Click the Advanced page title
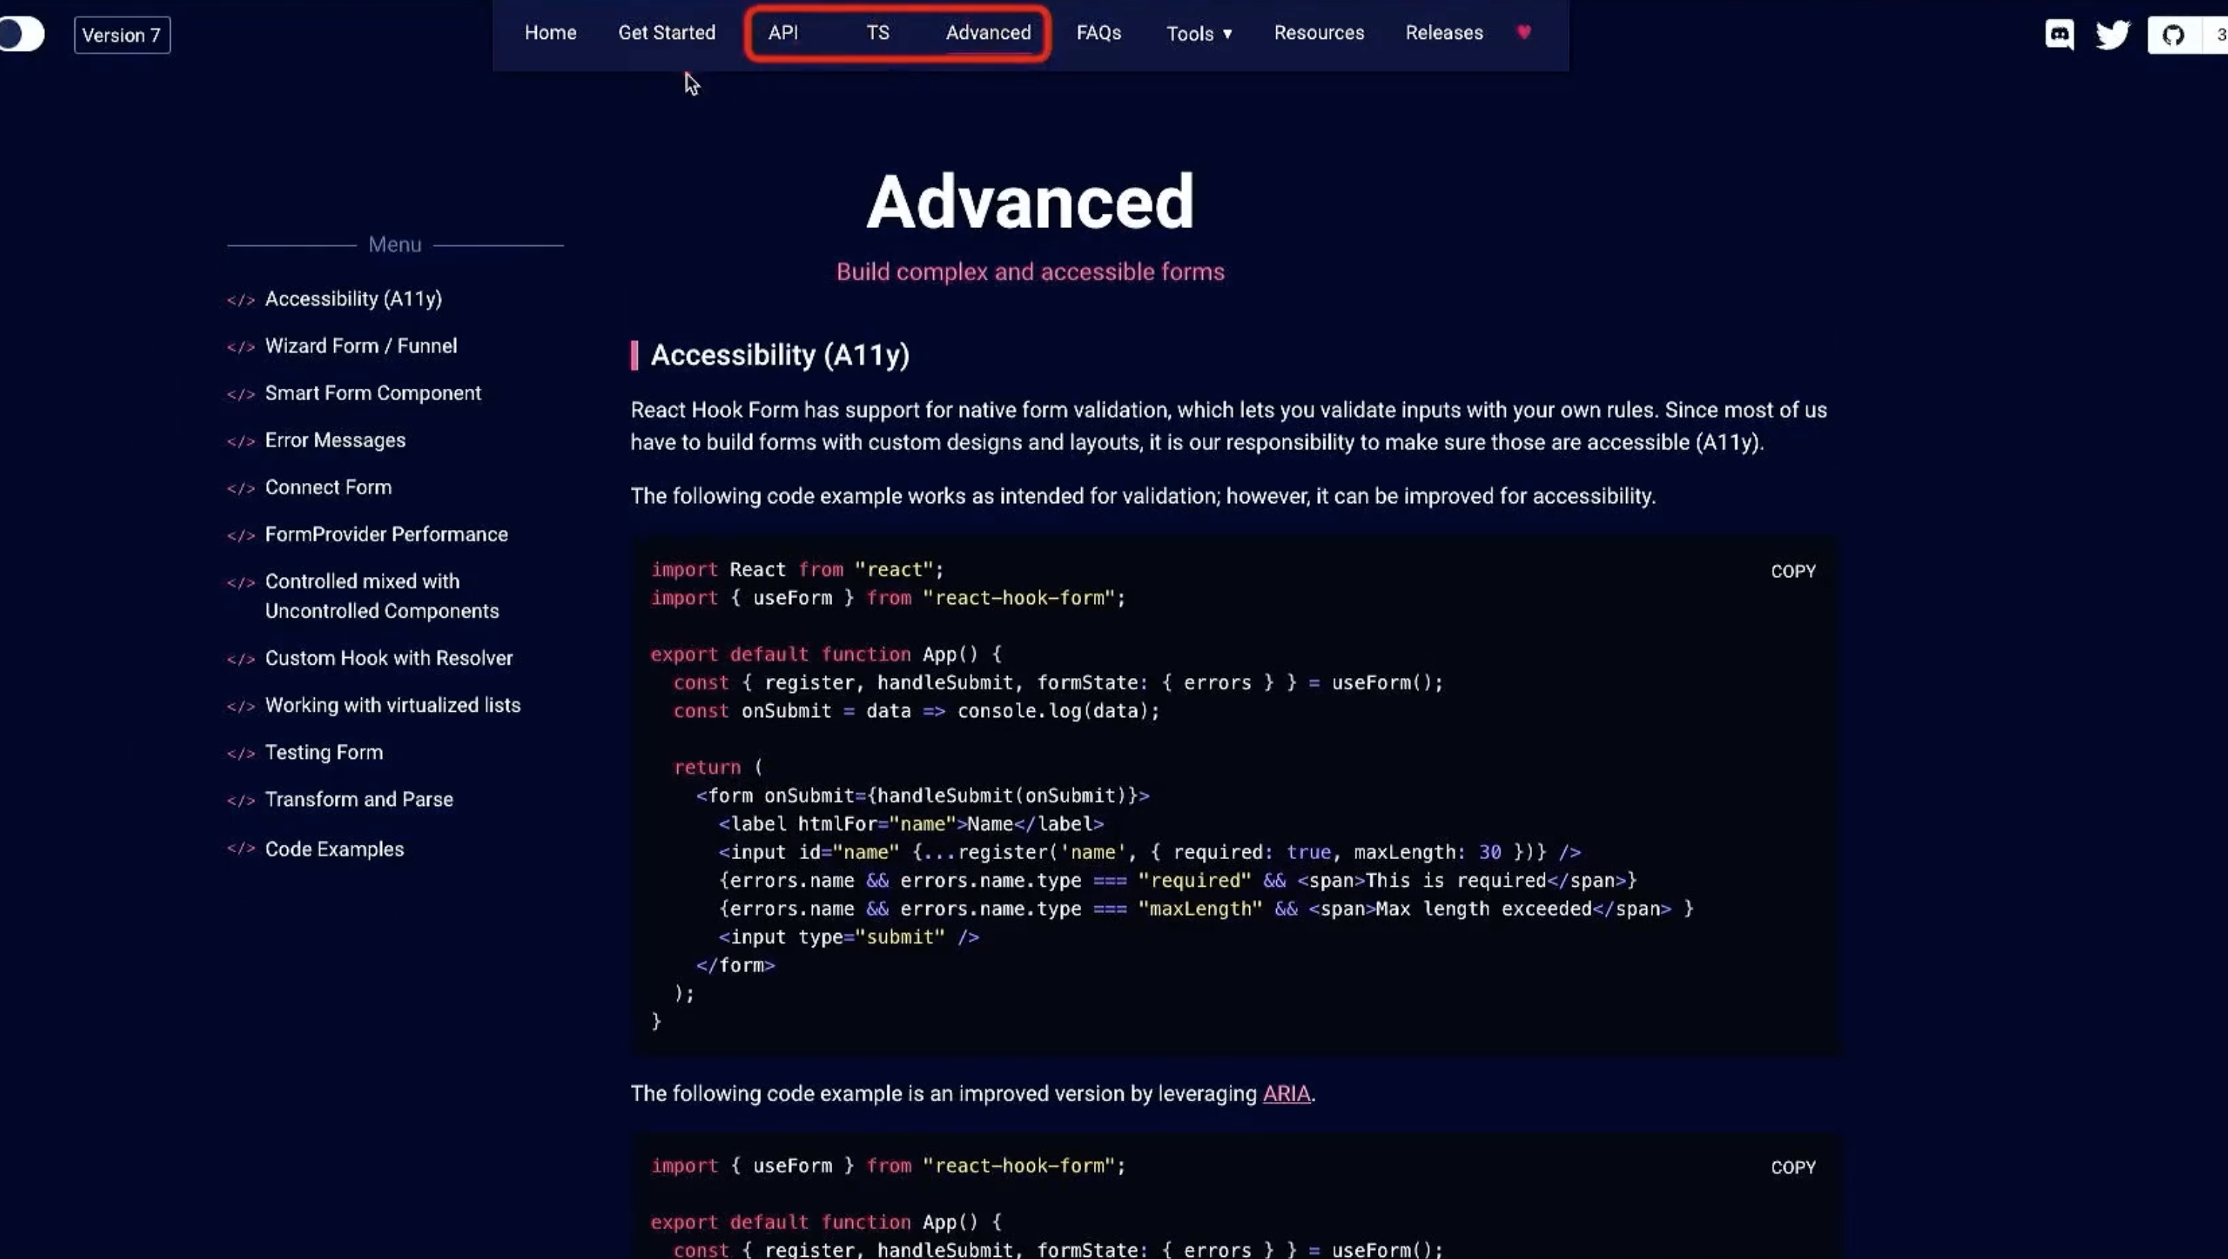 1030,201
